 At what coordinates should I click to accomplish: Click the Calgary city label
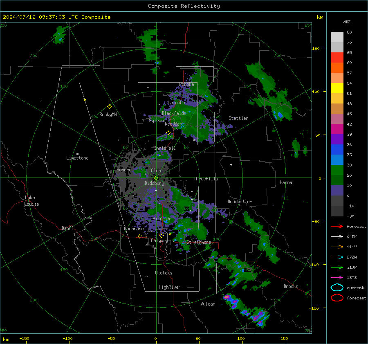(x=159, y=241)
